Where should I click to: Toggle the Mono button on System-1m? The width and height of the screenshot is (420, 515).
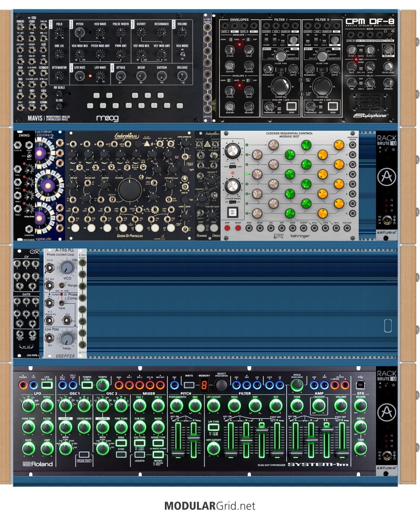[158, 455]
